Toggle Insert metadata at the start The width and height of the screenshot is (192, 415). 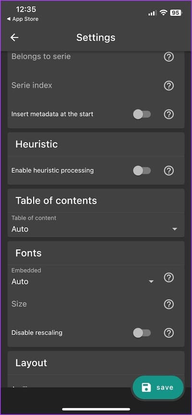142,114
